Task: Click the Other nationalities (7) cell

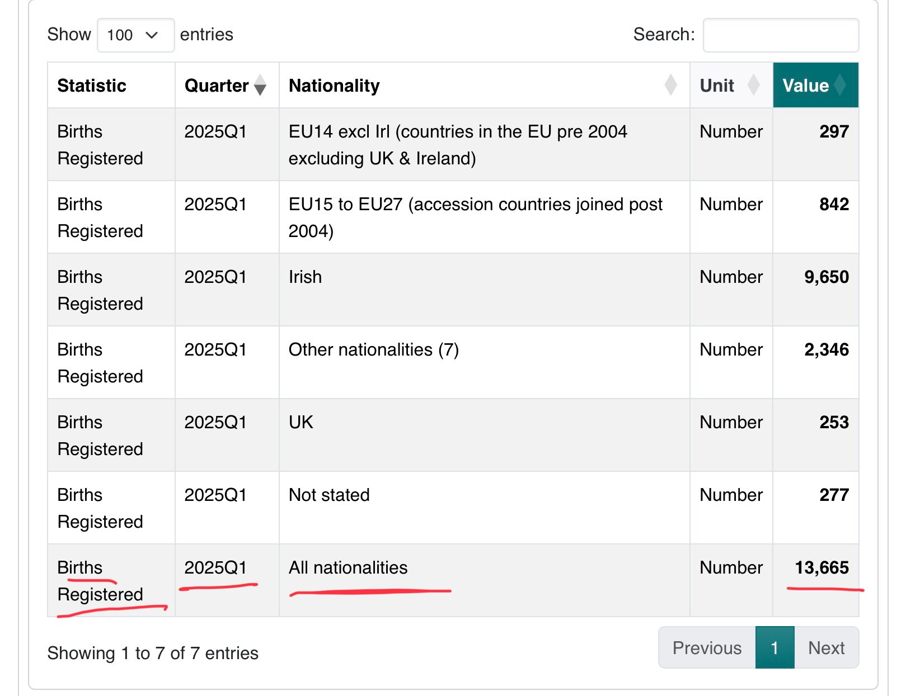Action: (373, 350)
